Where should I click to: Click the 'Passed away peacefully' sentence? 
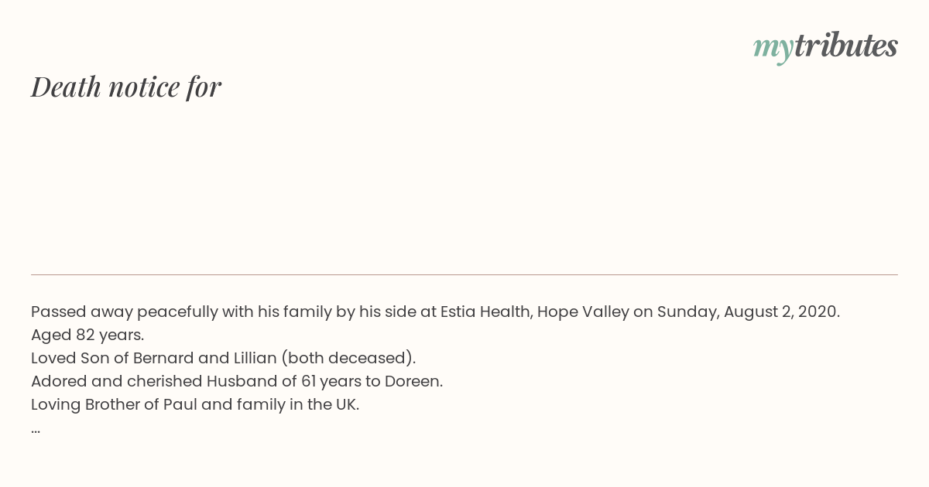point(435,312)
